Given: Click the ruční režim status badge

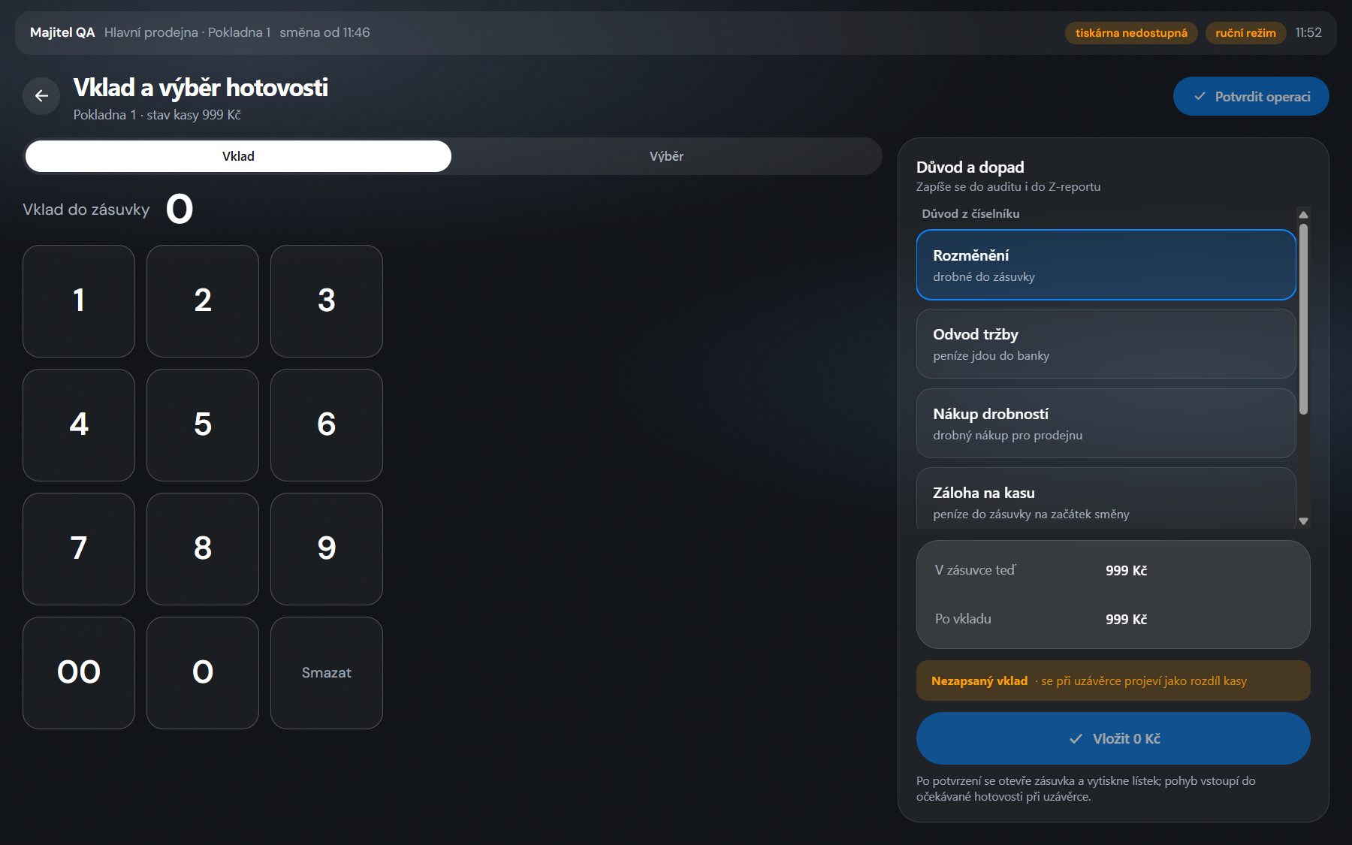Looking at the screenshot, I should (1245, 33).
